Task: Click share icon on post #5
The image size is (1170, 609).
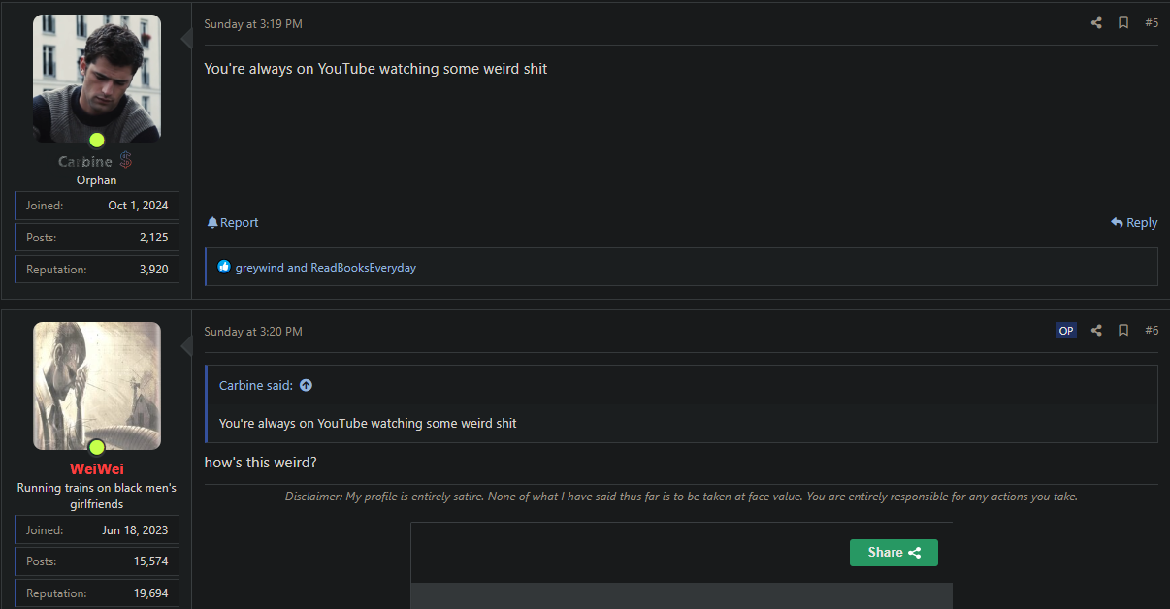Action: click(x=1096, y=23)
